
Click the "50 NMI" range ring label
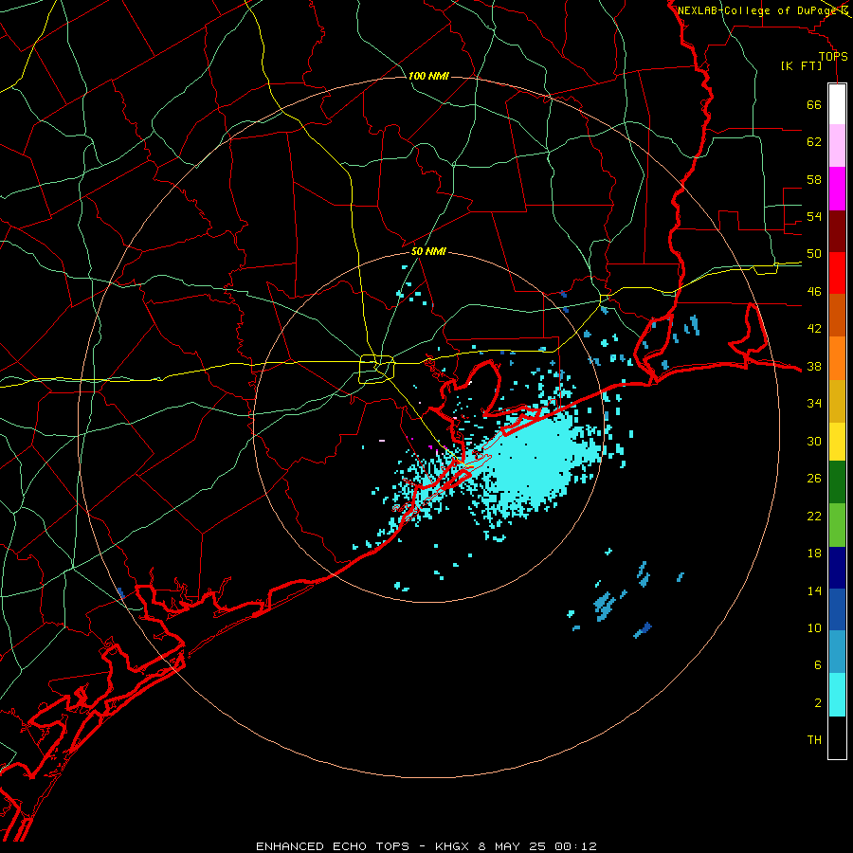tap(428, 251)
